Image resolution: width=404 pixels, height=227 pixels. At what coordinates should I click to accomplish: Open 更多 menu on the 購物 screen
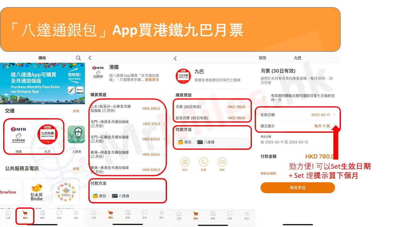coord(76,215)
